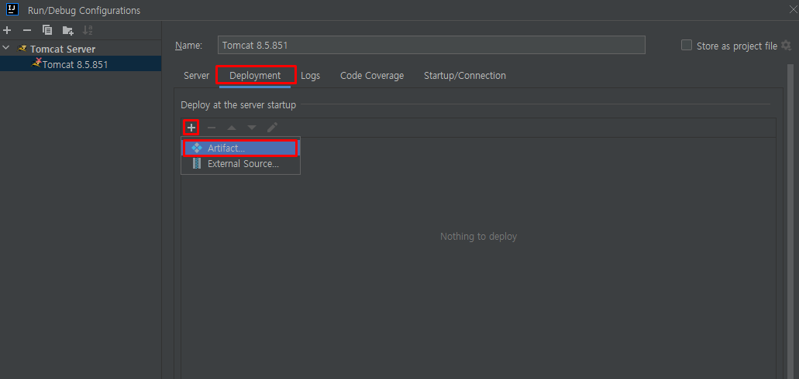This screenshot has width=799, height=379.
Task: Close the Run/Debug Configurations dialog
Action: point(792,9)
